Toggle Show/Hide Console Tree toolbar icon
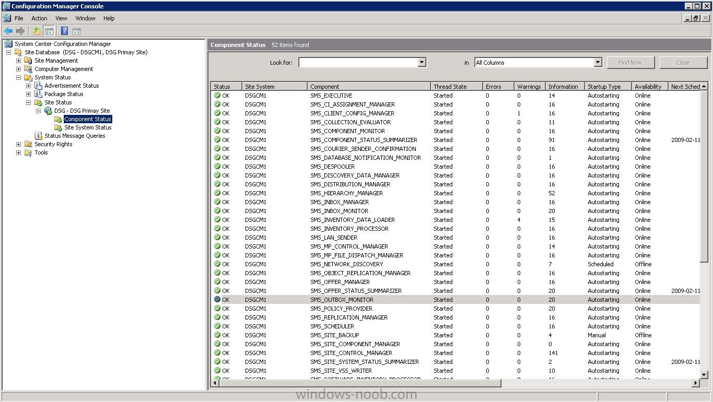This screenshot has width=713, height=402. point(49,31)
